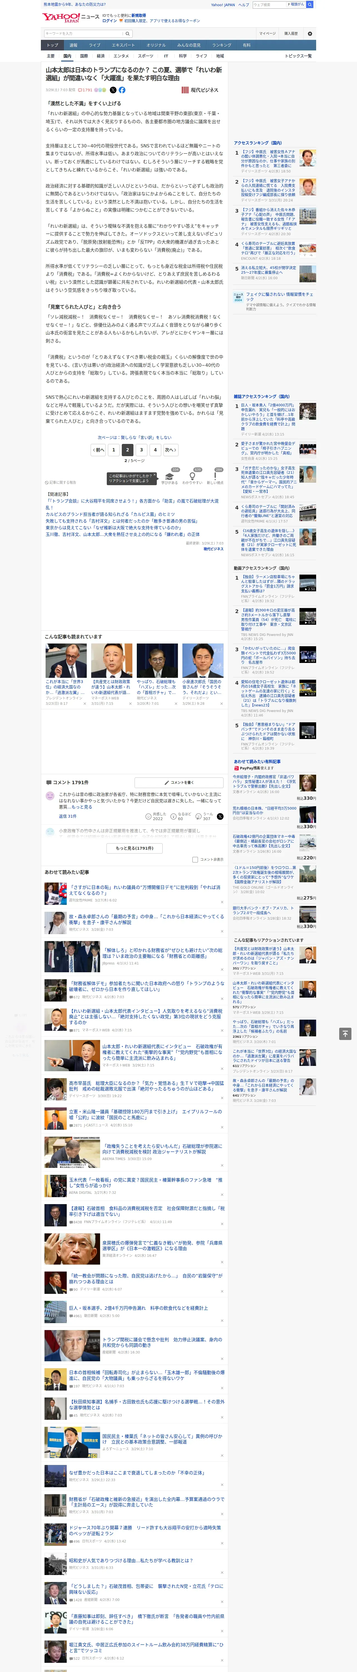Image resolution: width=357 pixels, height=1672 pixels.
Task: Click the うーん reaction on first comment
Action: pyautogui.click(x=204, y=816)
